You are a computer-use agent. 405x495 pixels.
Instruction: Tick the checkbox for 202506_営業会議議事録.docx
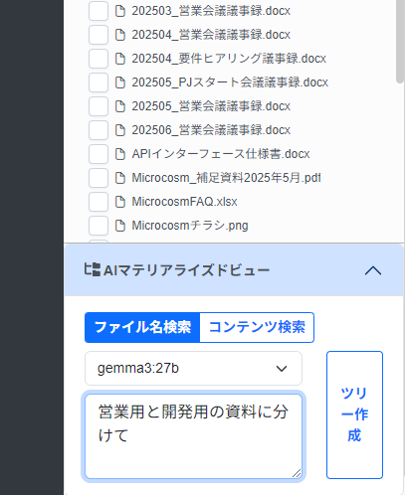click(x=99, y=130)
